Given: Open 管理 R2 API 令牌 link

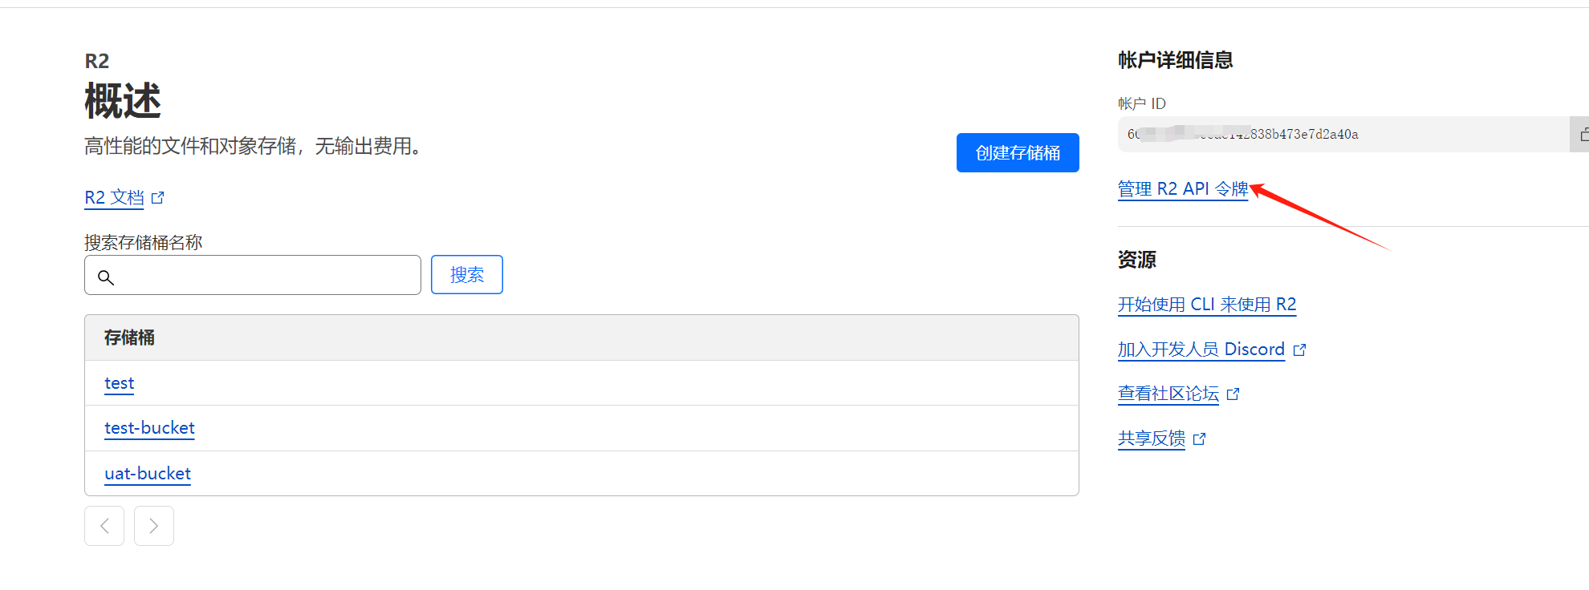Looking at the screenshot, I should [1182, 189].
